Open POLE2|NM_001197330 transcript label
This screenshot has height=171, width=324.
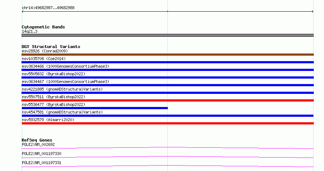pos(42,154)
